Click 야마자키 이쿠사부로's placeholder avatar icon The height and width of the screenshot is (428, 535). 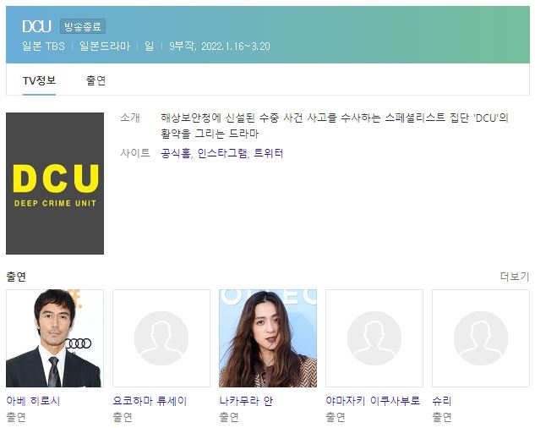[x=374, y=338]
